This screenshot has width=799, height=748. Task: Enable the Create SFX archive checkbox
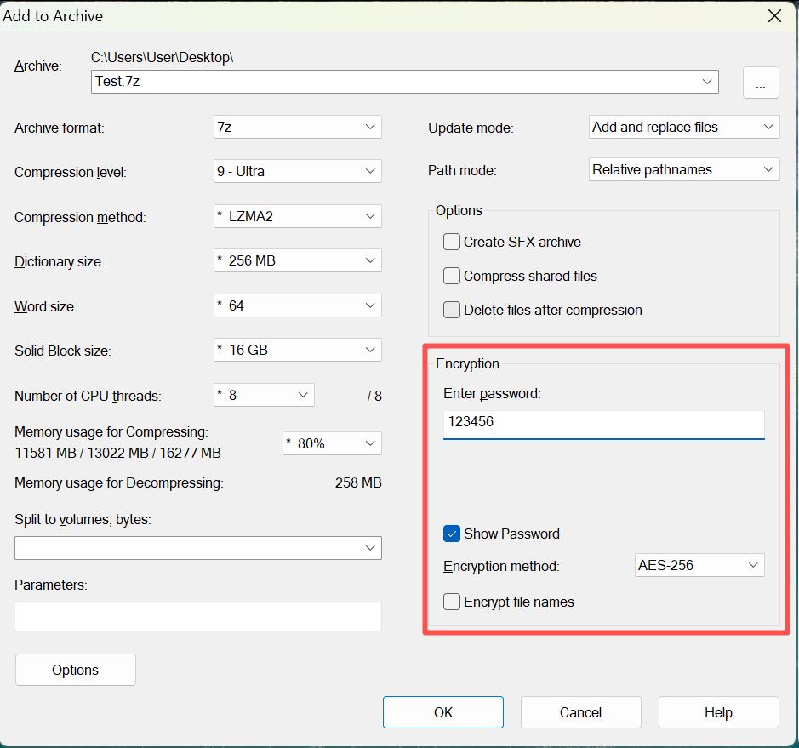click(x=452, y=242)
